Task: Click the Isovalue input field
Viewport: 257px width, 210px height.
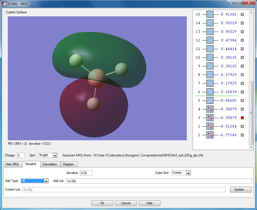Action: [86, 173]
